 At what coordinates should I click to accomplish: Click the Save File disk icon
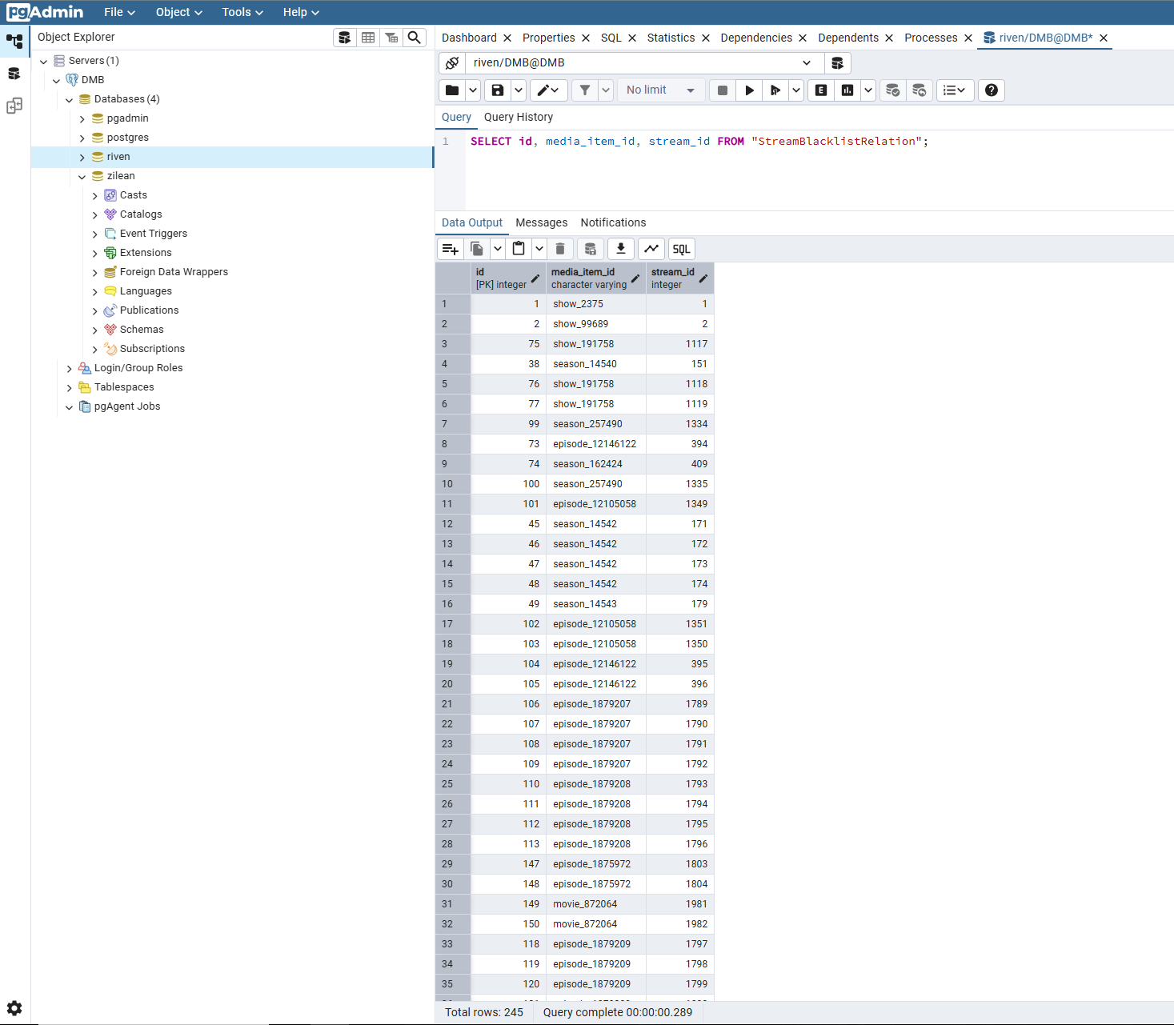pos(498,90)
